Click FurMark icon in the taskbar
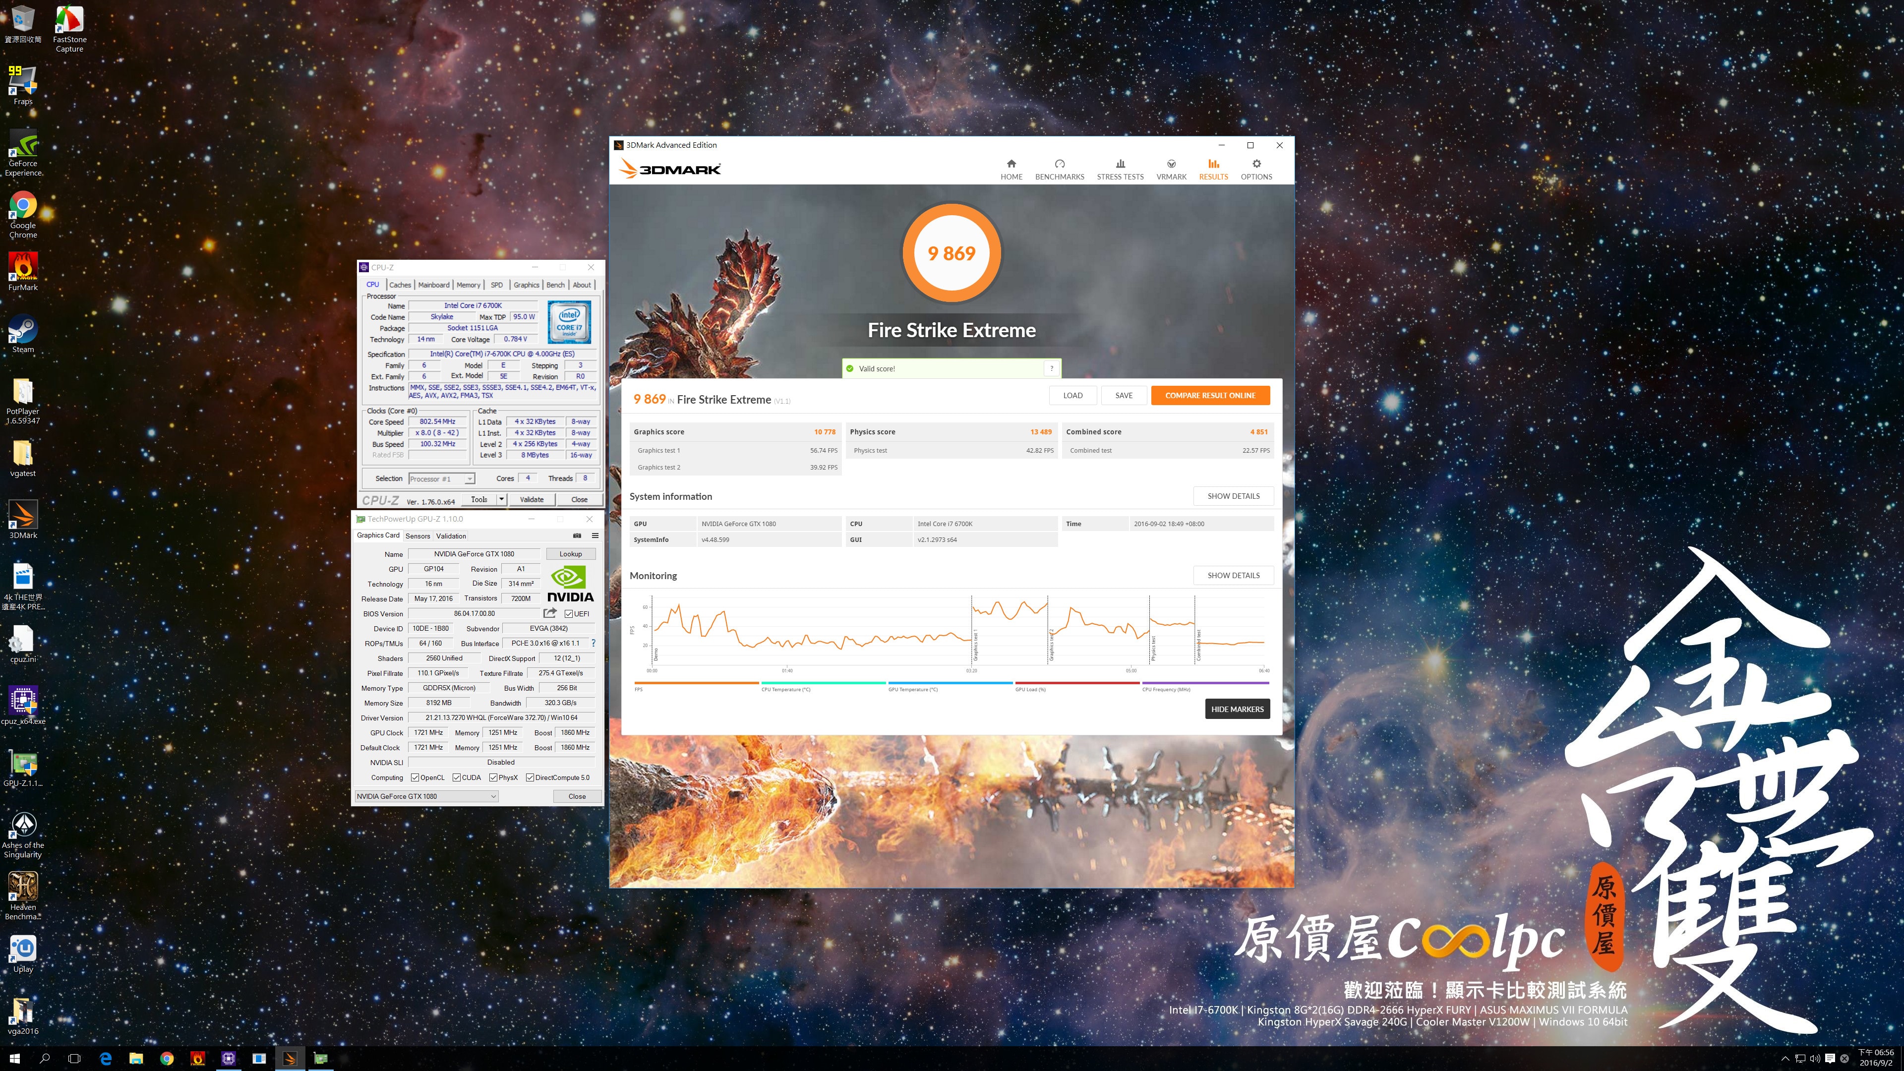This screenshot has width=1904, height=1071. [x=197, y=1059]
